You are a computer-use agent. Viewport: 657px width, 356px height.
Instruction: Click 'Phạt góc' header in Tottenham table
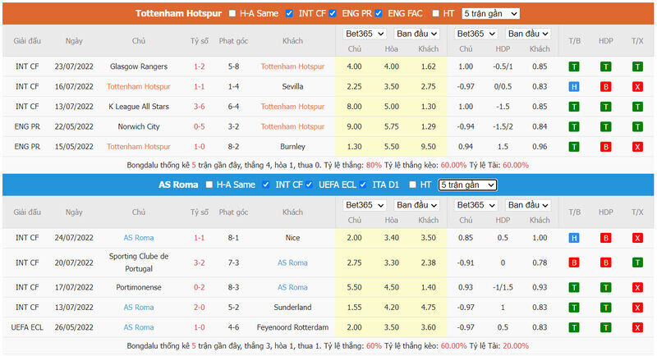pos(233,41)
